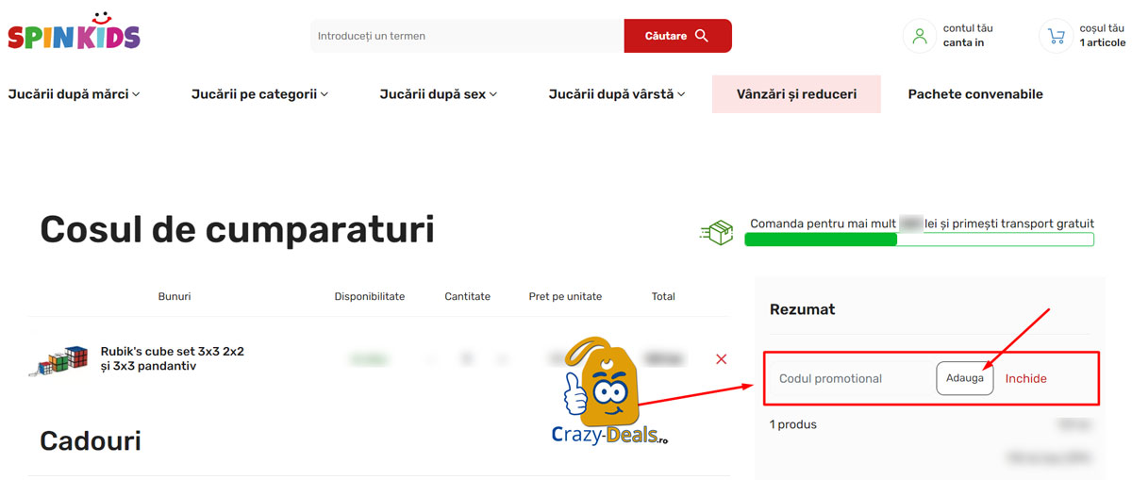Click the search term input field
1132x480 pixels.
467,36
